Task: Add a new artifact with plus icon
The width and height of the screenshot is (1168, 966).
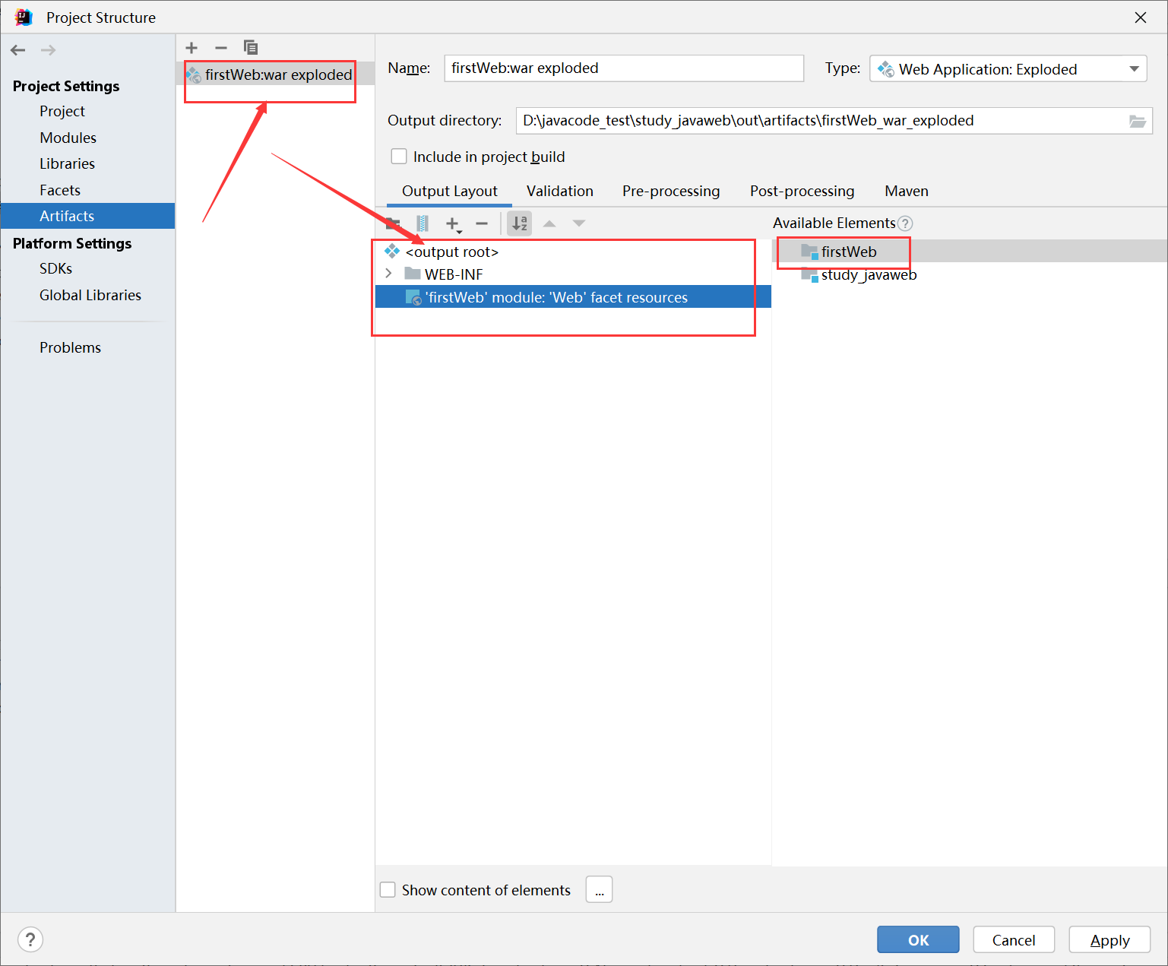Action: pos(192,48)
